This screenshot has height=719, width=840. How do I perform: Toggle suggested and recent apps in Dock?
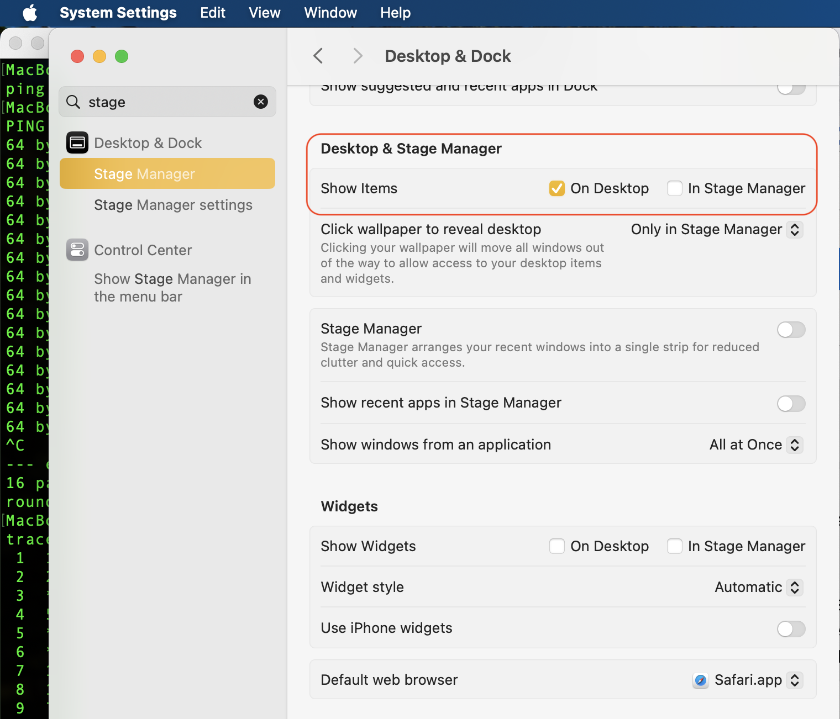point(791,88)
